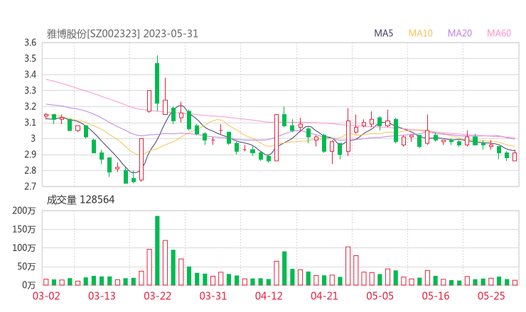Viewport: 526px width, 312px height.
Task: Click the 3.4 price axis label
Action: [30, 74]
